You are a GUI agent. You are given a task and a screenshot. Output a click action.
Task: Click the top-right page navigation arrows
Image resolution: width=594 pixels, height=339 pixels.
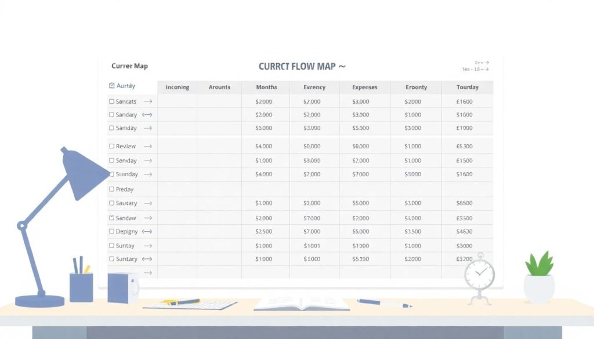click(x=482, y=63)
